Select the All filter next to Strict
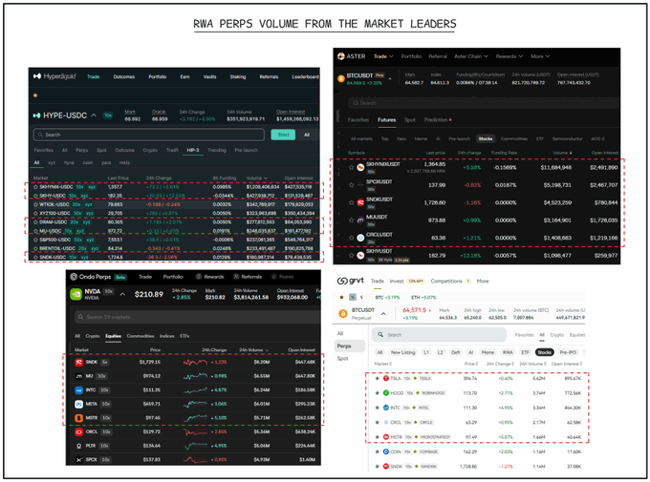 [307, 135]
